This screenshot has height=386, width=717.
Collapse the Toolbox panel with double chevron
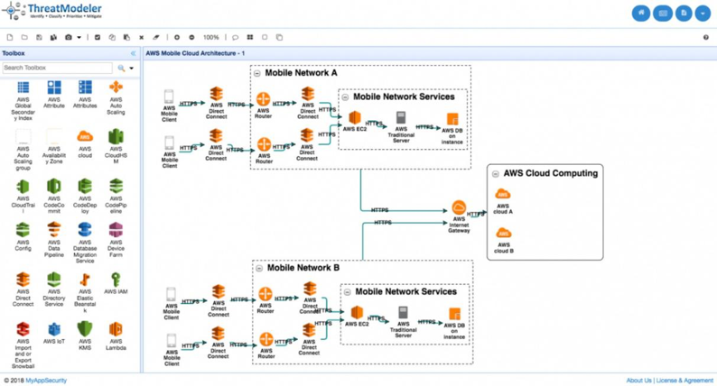(x=133, y=53)
